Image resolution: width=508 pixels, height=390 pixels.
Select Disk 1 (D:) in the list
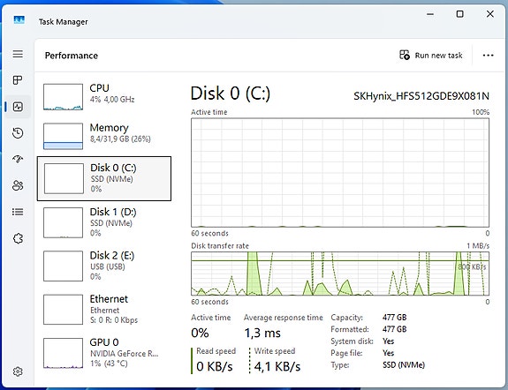(104, 222)
